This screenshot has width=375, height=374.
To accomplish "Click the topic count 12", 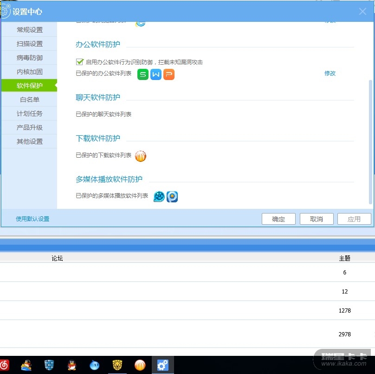I will 345,292.
